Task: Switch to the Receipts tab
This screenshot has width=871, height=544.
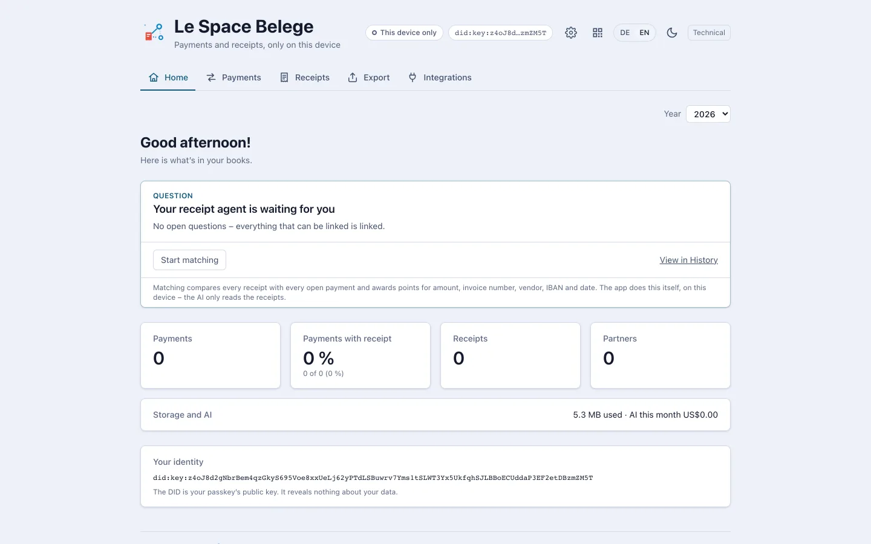Action: pyautogui.click(x=305, y=77)
